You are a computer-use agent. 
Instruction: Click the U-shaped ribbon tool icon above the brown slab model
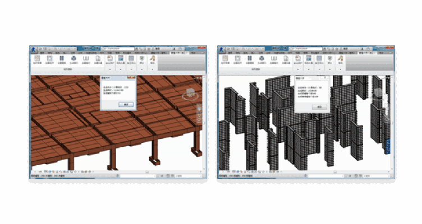pos(86,58)
